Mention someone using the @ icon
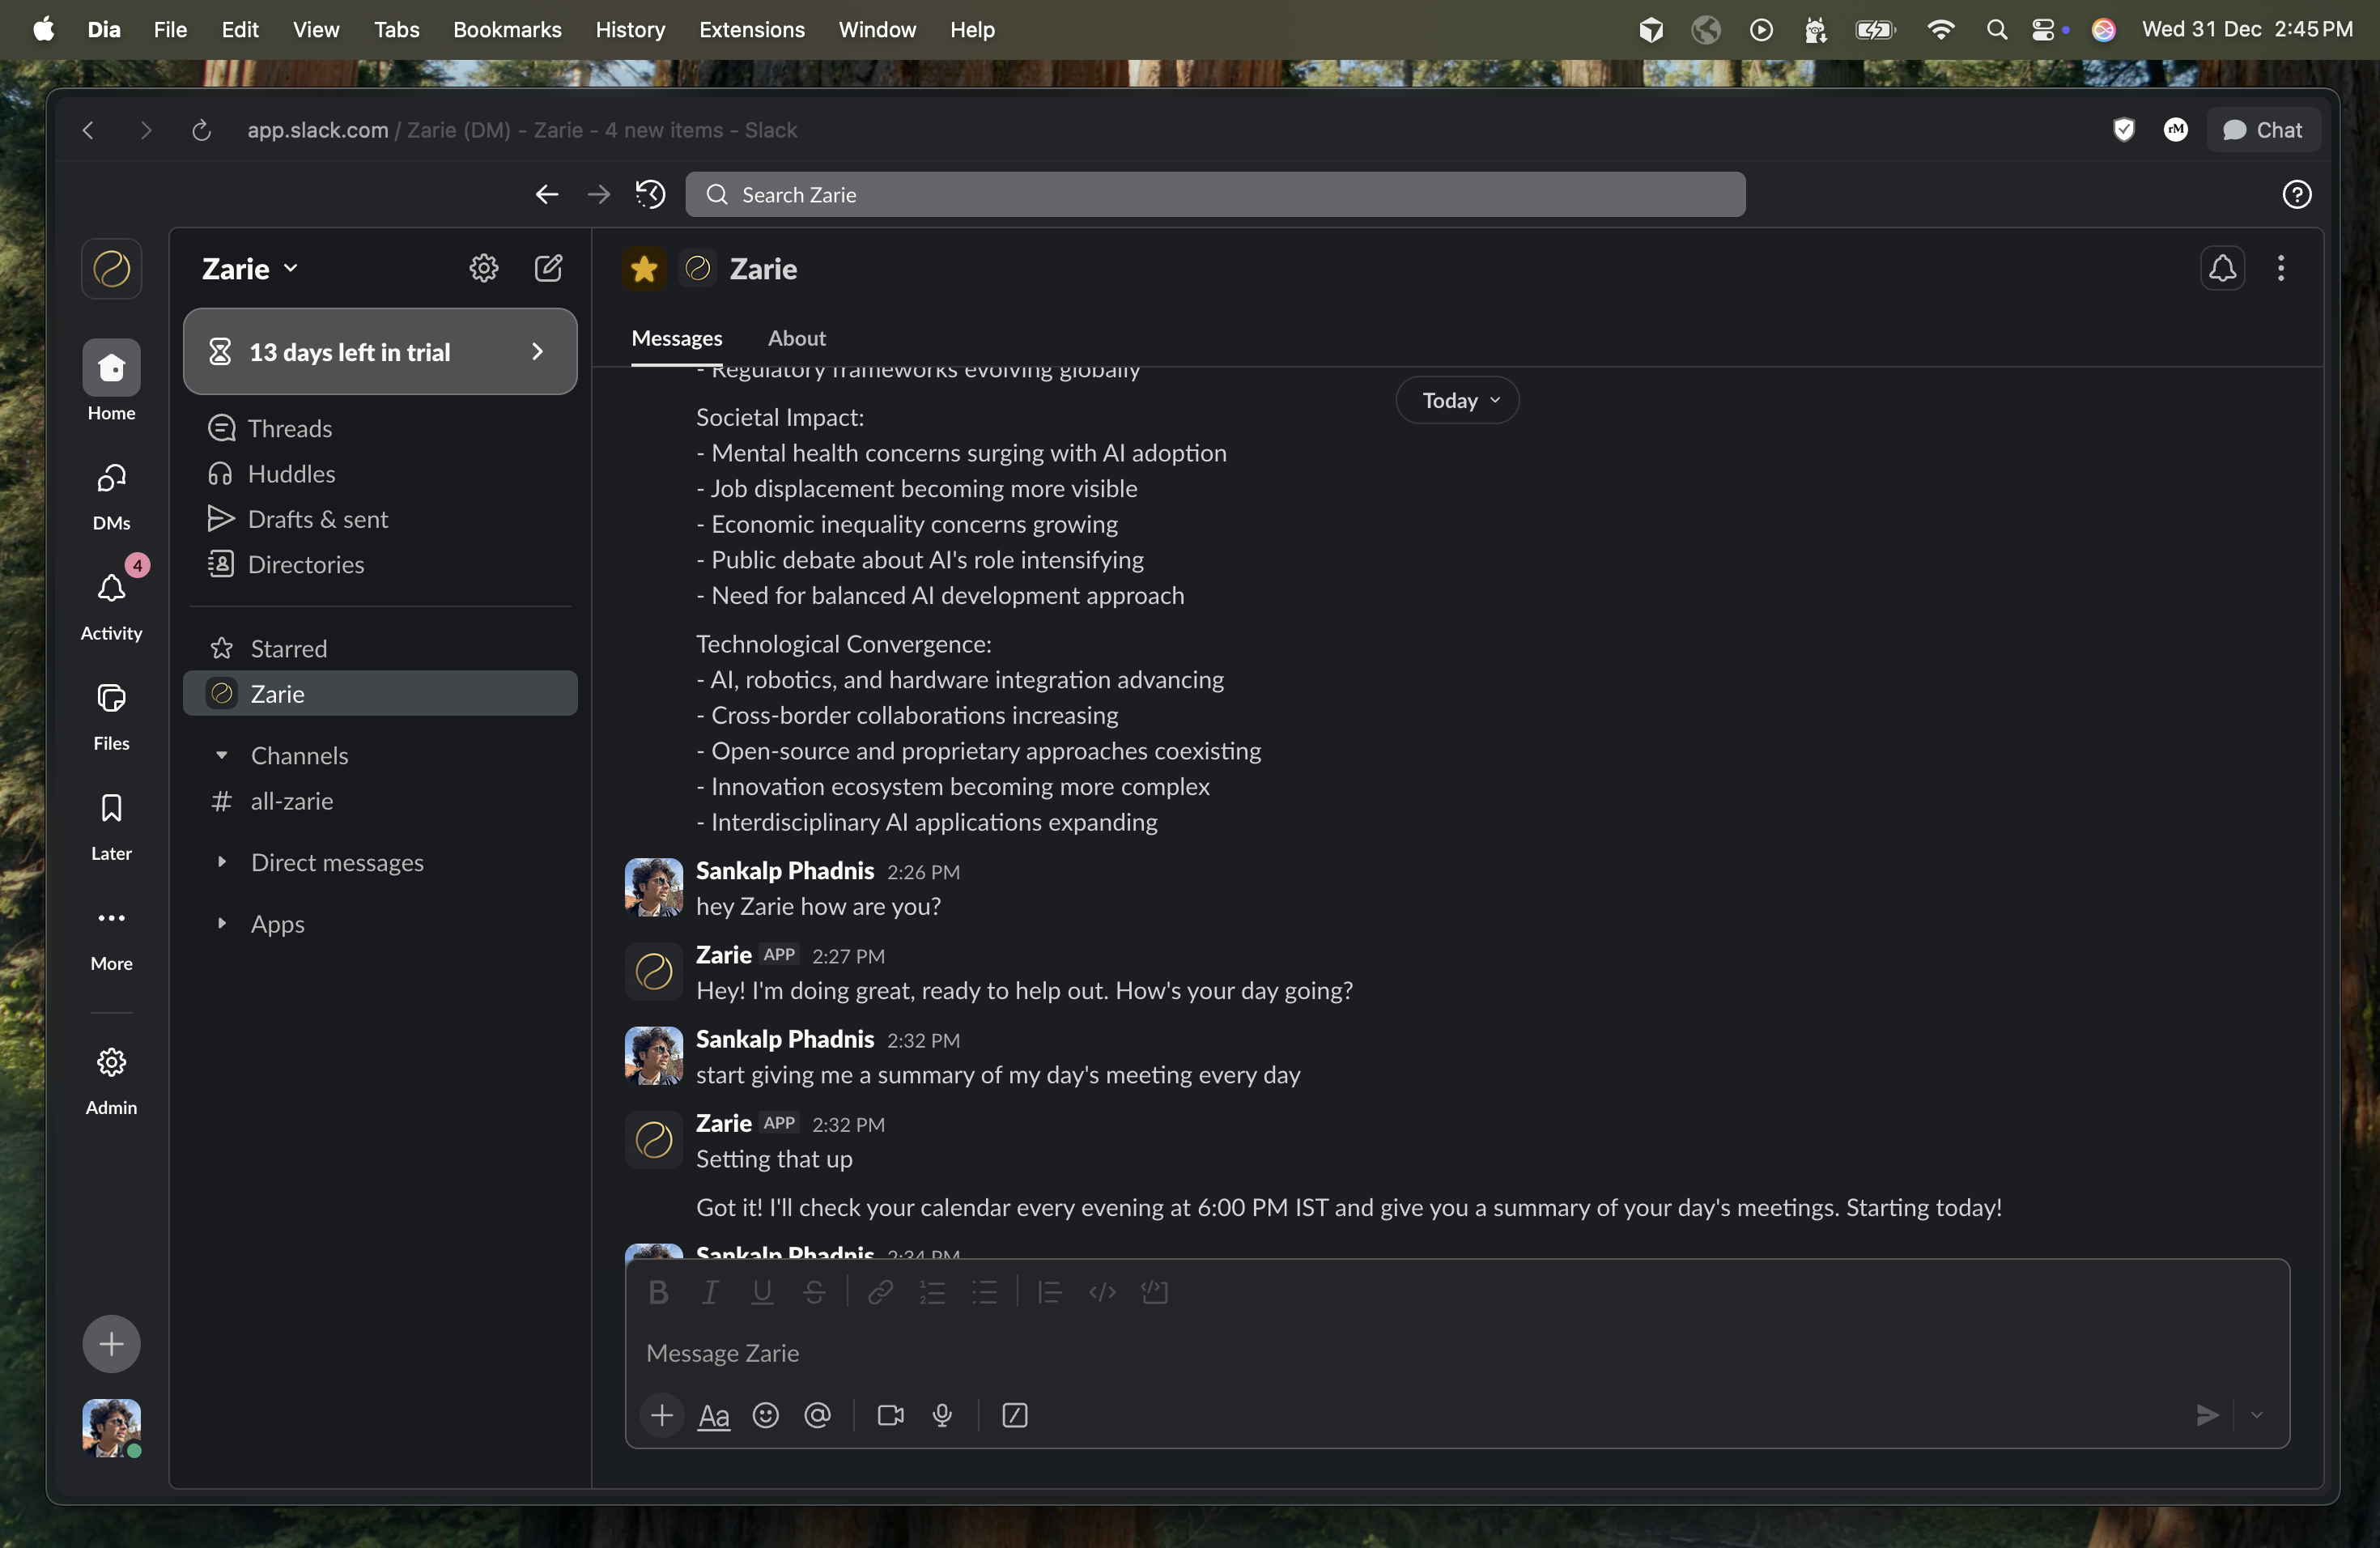 click(x=817, y=1415)
